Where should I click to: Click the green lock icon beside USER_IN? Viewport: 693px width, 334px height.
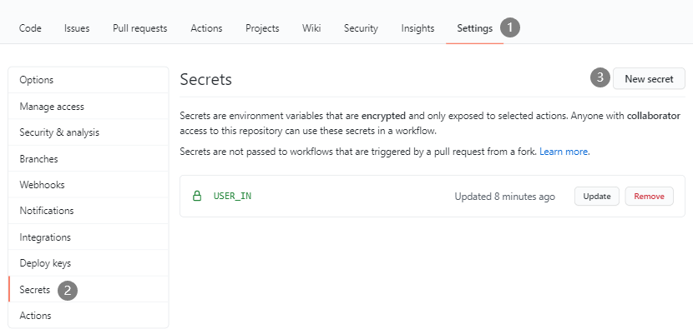click(x=197, y=196)
